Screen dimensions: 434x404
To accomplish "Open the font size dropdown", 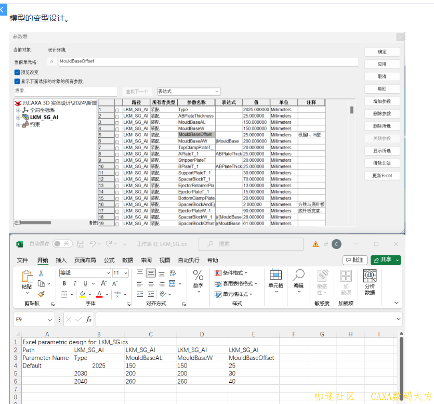I will (x=125, y=273).
